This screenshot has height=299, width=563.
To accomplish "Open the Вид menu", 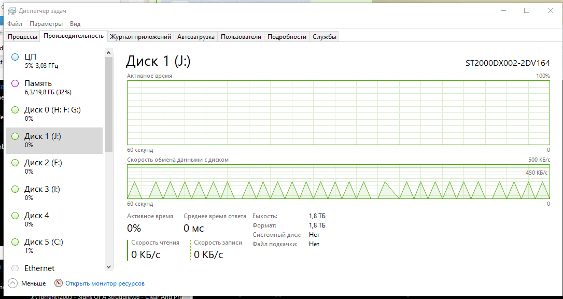I will coord(75,24).
